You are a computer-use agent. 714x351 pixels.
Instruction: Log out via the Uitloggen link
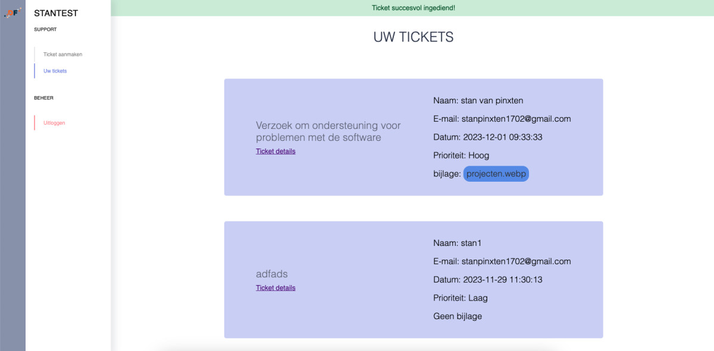coord(54,123)
